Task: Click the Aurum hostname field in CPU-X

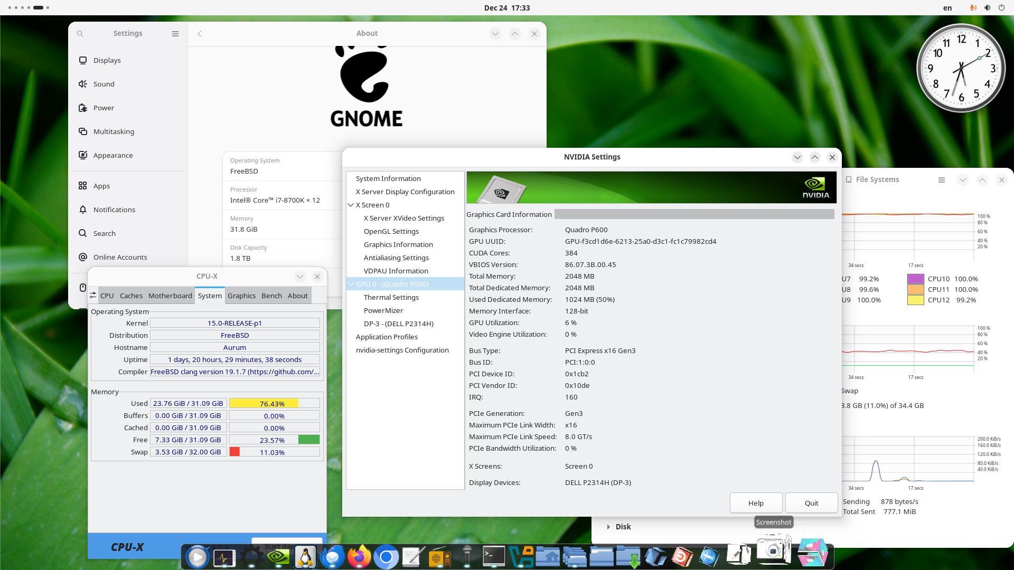Action: (x=234, y=347)
